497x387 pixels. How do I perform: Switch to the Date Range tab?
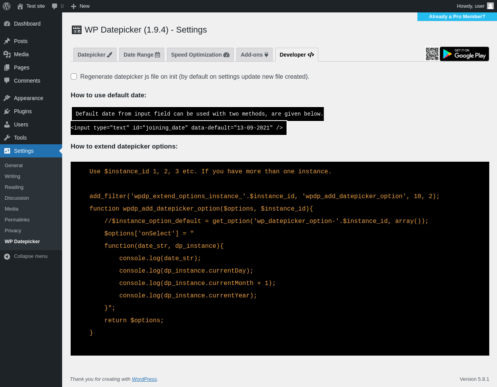pyautogui.click(x=141, y=55)
